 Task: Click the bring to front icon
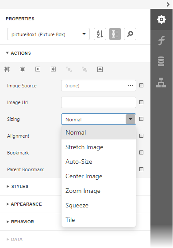tap(69, 69)
